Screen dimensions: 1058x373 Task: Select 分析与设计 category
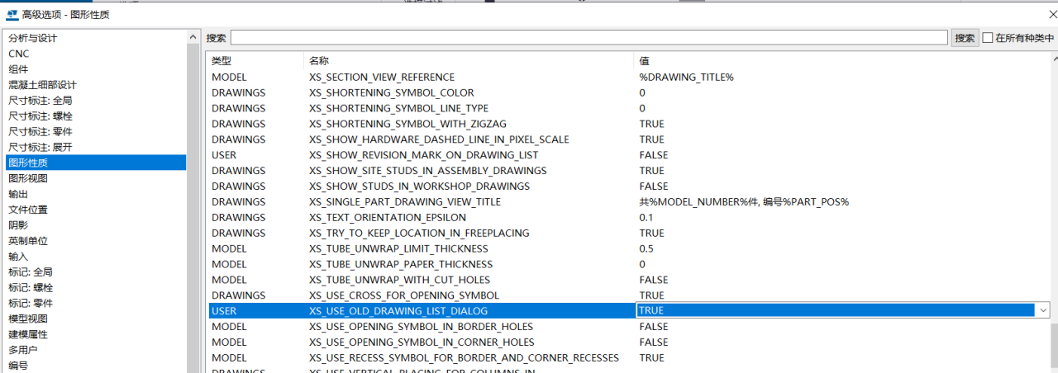[33, 38]
